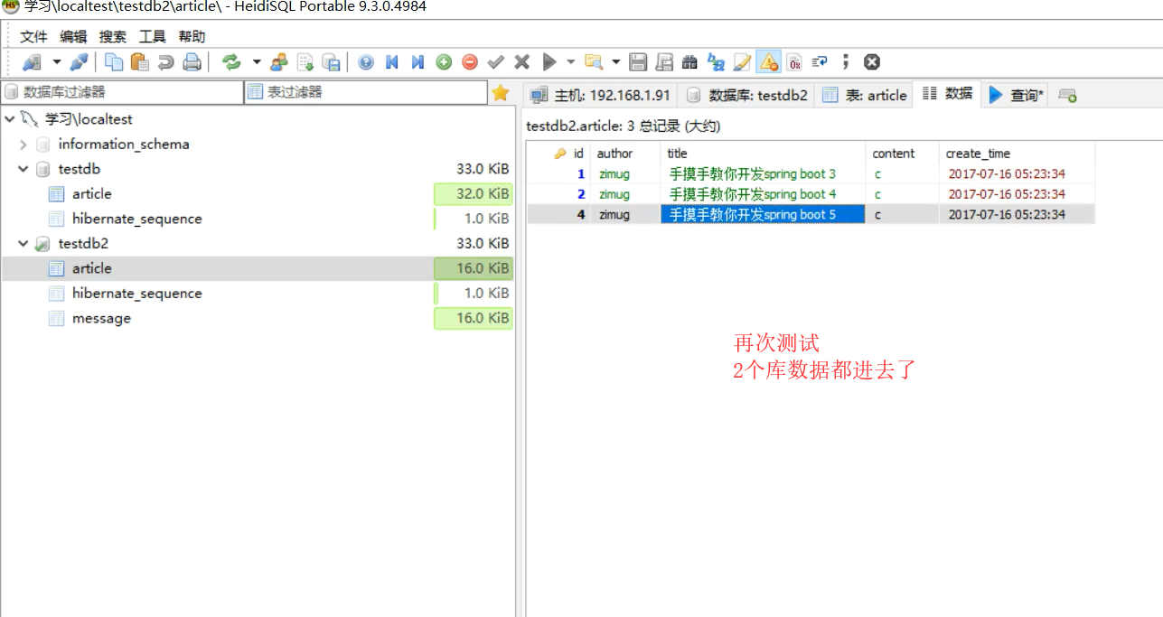Viewport: 1163px width, 617px height.
Task: Collapse the testdb2 database node
Action: 23,244
